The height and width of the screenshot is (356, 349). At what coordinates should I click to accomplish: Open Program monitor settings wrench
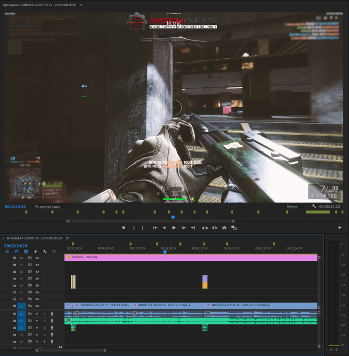314,206
